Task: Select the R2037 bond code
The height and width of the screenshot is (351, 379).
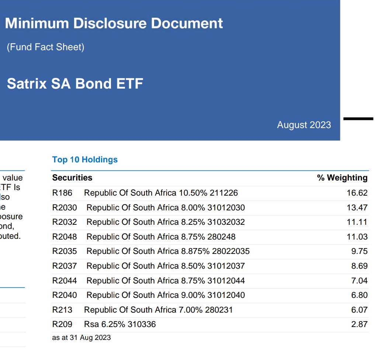Action: click(65, 266)
